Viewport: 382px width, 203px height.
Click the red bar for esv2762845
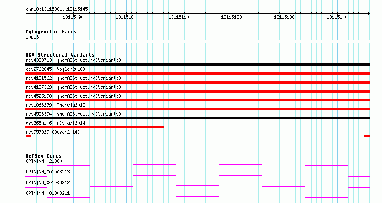pos(197,73)
